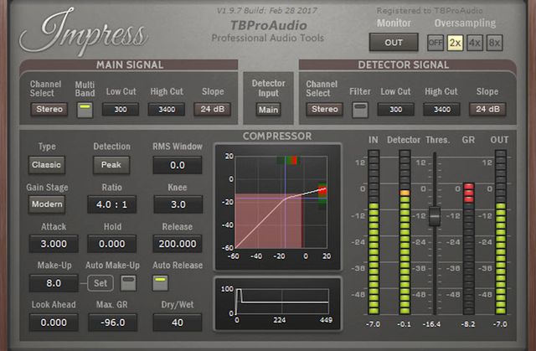Viewport: 536px width, 351px height.
Task: Click the DETECTOR SIGNAL section header
Action: 404,65
